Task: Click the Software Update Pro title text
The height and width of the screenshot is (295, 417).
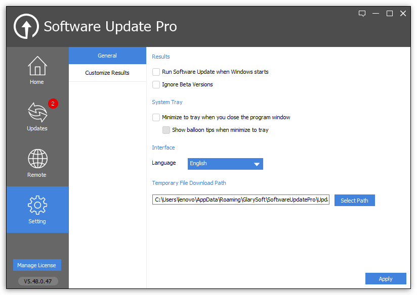Action: (110, 27)
